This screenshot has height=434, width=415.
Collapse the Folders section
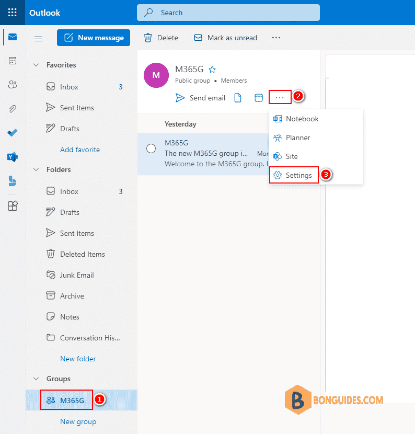[36, 169]
